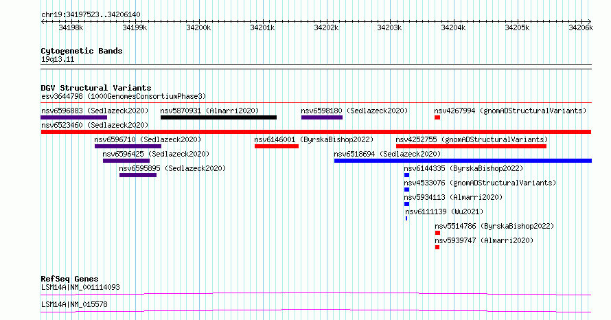This screenshot has height=320, width=611.
Task: Click the nsv6595895 (Sedlazeck2020) label
Action: click(172, 168)
